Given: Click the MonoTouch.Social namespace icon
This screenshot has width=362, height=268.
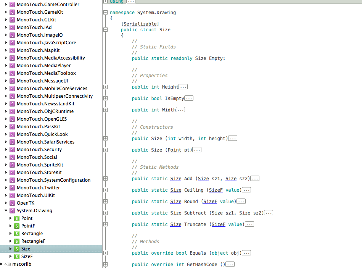Looking at the screenshot, I should point(12,157).
